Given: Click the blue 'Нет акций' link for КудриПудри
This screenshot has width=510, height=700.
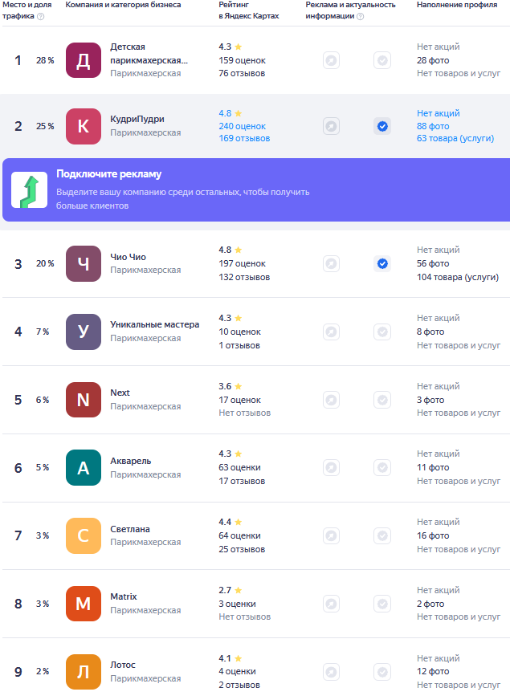Looking at the screenshot, I should pos(438,113).
